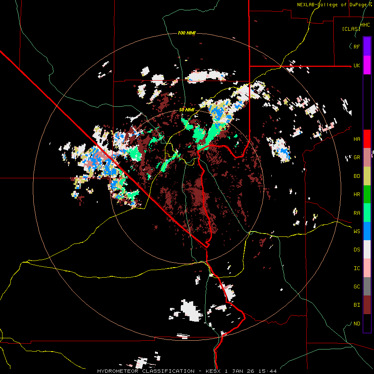Viewport: 374px width, 374px height.
Task: Click the red HA legend color swatch
Action: pyautogui.click(x=367, y=139)
